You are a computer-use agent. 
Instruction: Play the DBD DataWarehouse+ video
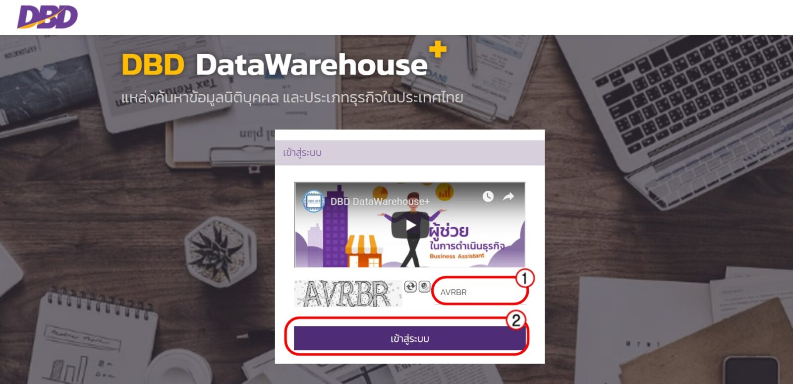pyautogui.click(x=410, y=226)
